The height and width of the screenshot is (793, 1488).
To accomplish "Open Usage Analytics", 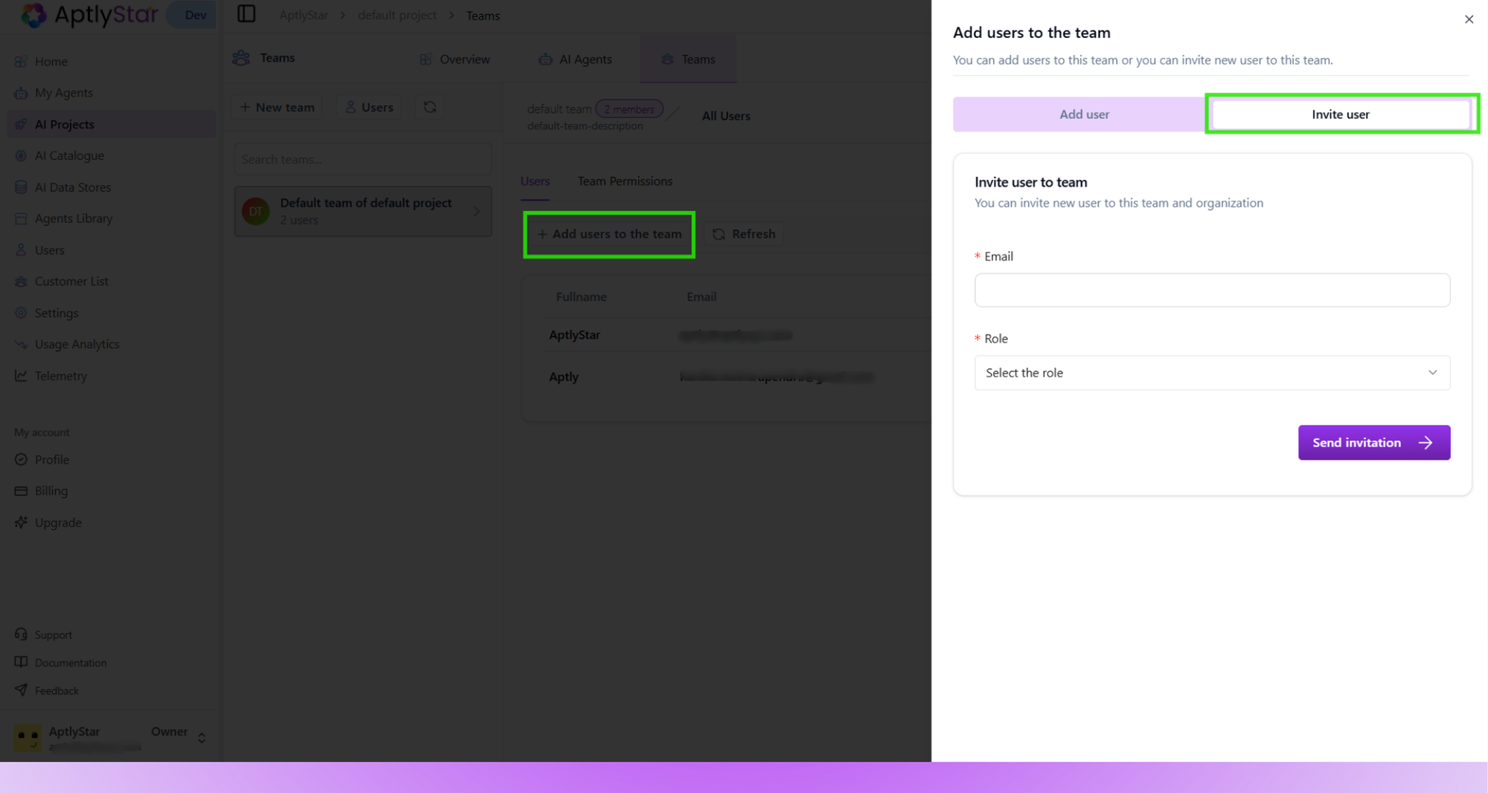I will click(77, 344).
